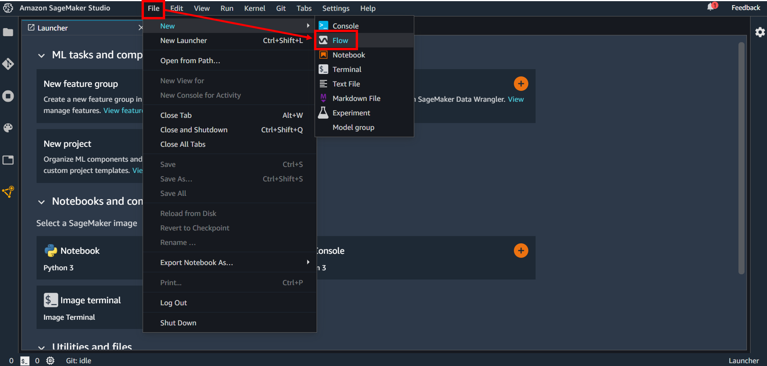Select New Launcher menu entry

[x=230, y=41]
